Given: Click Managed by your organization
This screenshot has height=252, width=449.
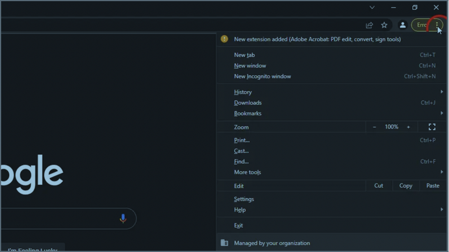Looking at the screenshot, I should tap(331, 243).
